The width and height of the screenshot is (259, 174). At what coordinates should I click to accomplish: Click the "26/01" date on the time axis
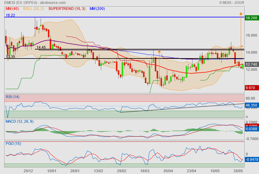coord(75,171)
